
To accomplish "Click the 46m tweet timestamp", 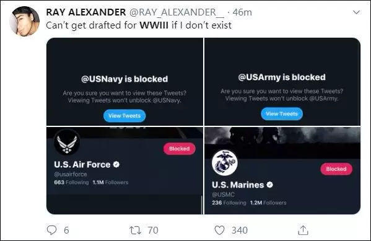I will pyautogui.click(x=242, y=12).
